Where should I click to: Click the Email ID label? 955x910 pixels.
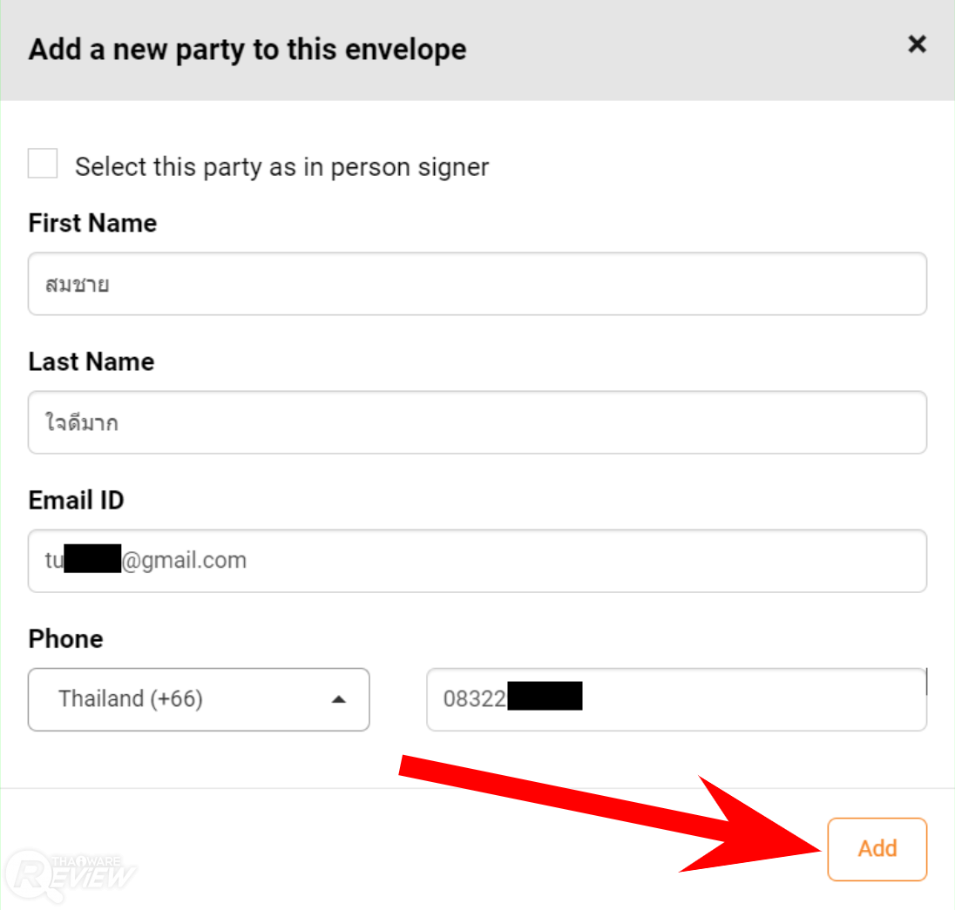tap(77, 500)
